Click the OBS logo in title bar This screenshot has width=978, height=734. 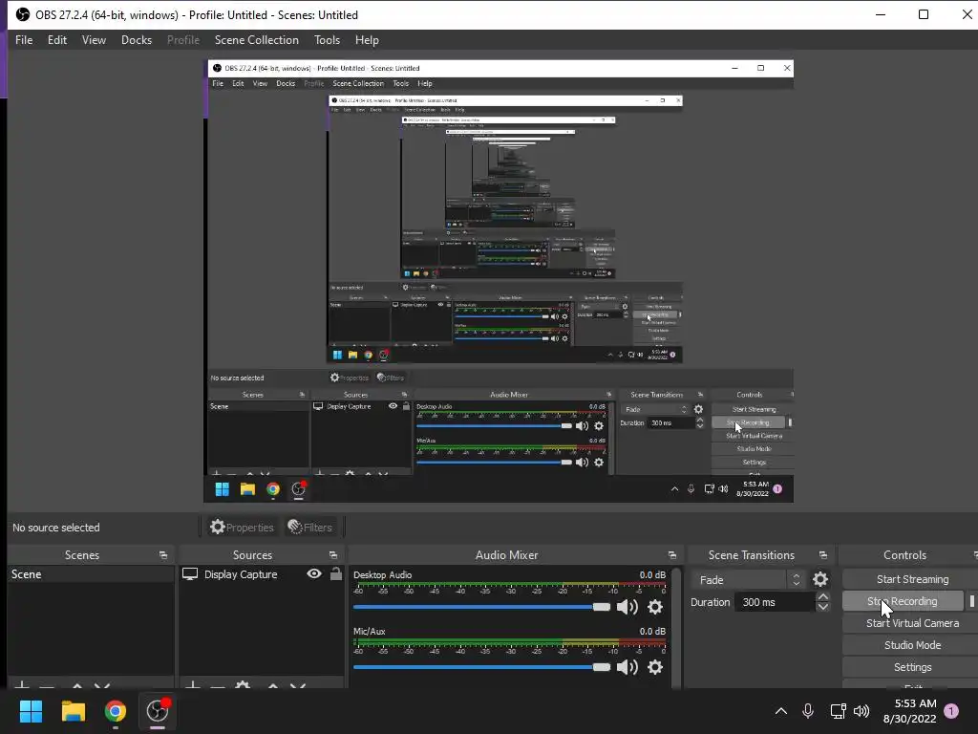pos(23,14)
